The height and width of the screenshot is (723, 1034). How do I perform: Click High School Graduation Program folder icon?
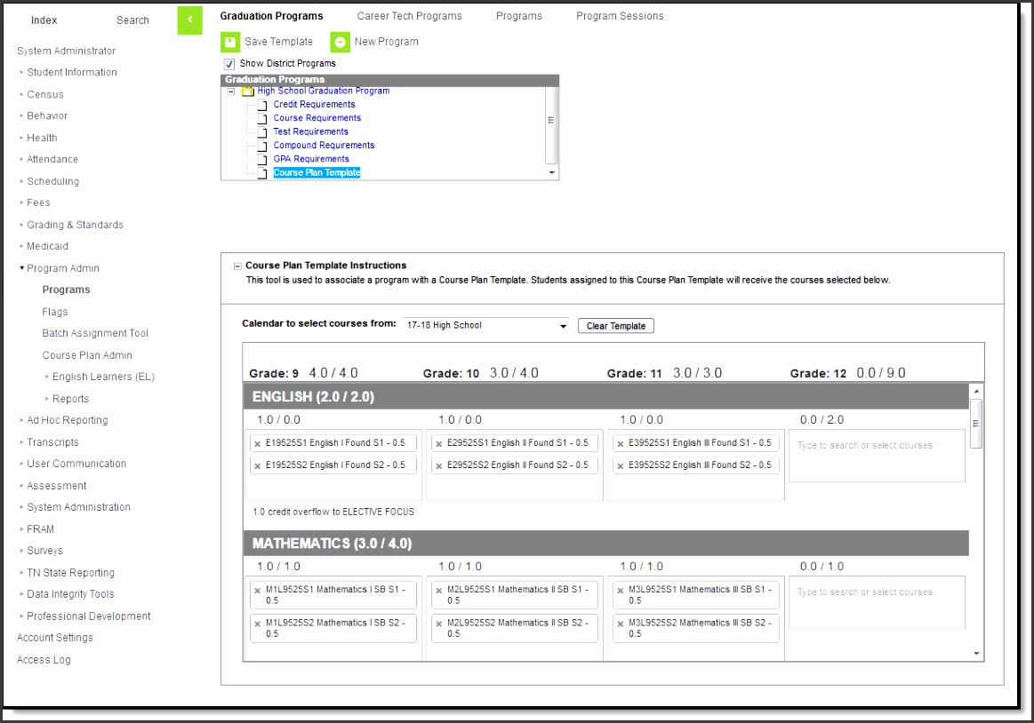tap(248, 91)
